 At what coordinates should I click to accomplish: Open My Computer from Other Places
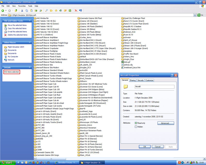pyautogui.click(x=13, y=56)
